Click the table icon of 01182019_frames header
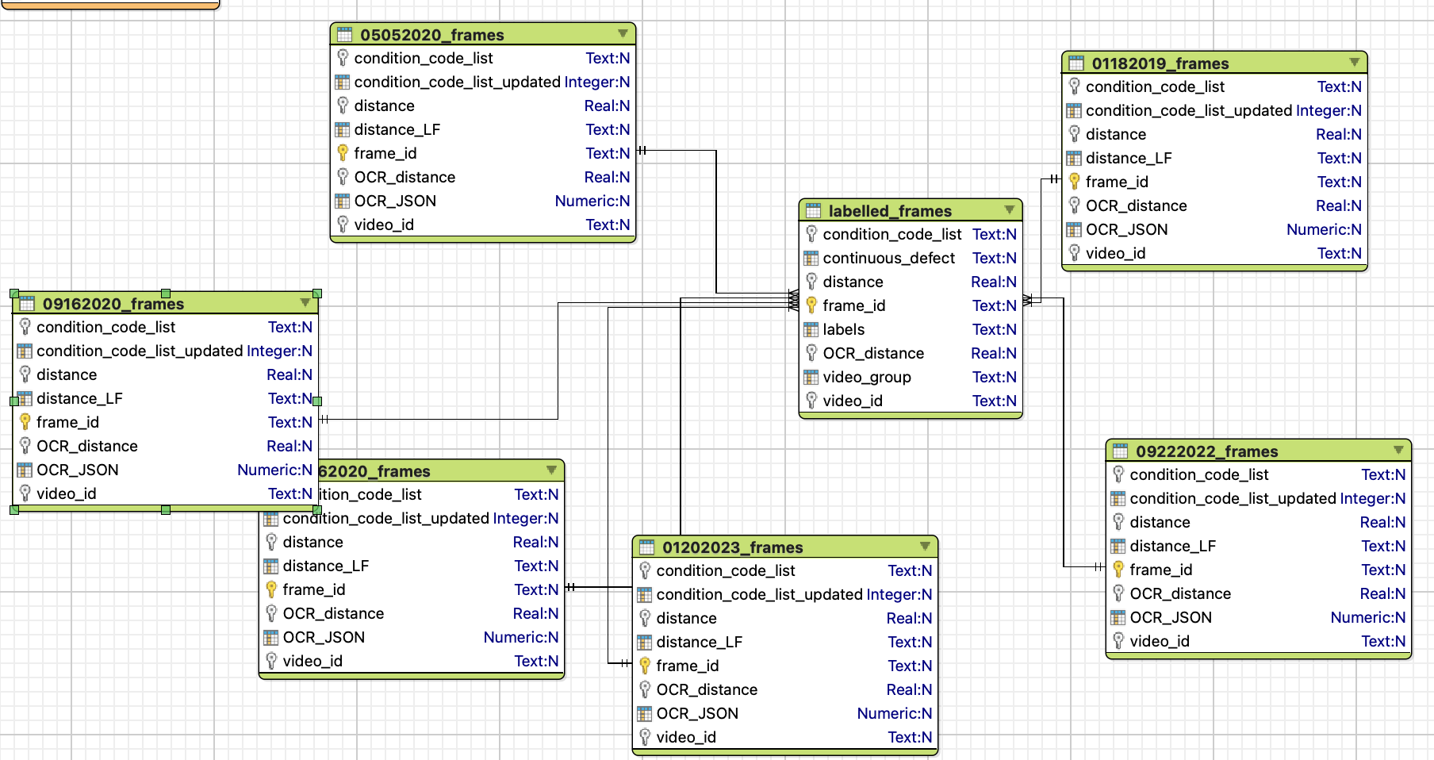1434x760 pixels. click(x=1076, y=63)
